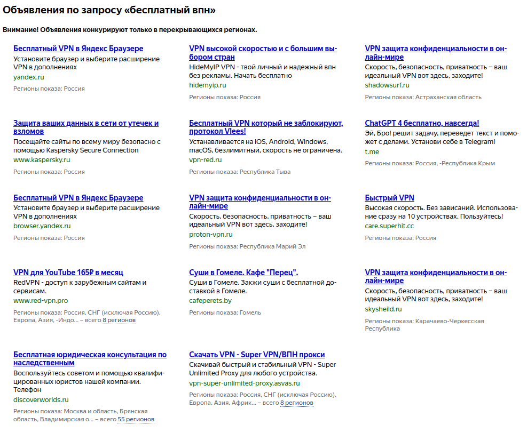Open the 'VPN защита конфиденциальности' ad for proton-vpn.ru
Image resolution: width=527 pixels, height=433 pixels.
click(x=260, y=202)
